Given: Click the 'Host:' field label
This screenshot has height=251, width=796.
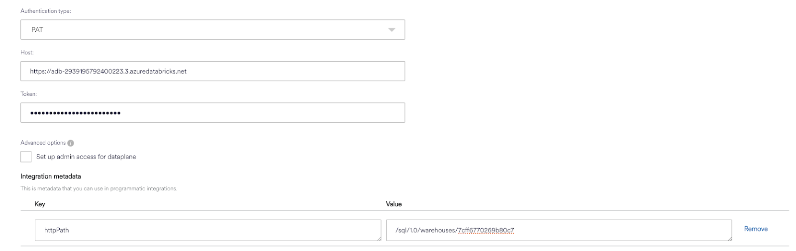Looking at the screenshot, I should point(27,52).
